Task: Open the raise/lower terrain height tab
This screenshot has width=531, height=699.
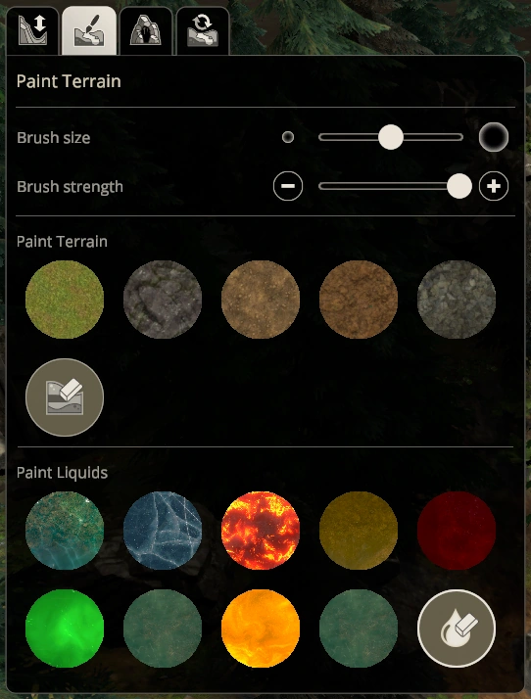Action: (x=32, y=30)
